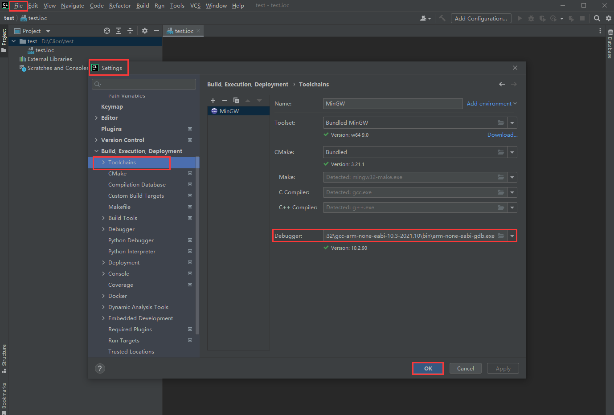Viewport: 614px width, 415px height.
Task: Open the user account icon menu
Action: coord(426,18)
